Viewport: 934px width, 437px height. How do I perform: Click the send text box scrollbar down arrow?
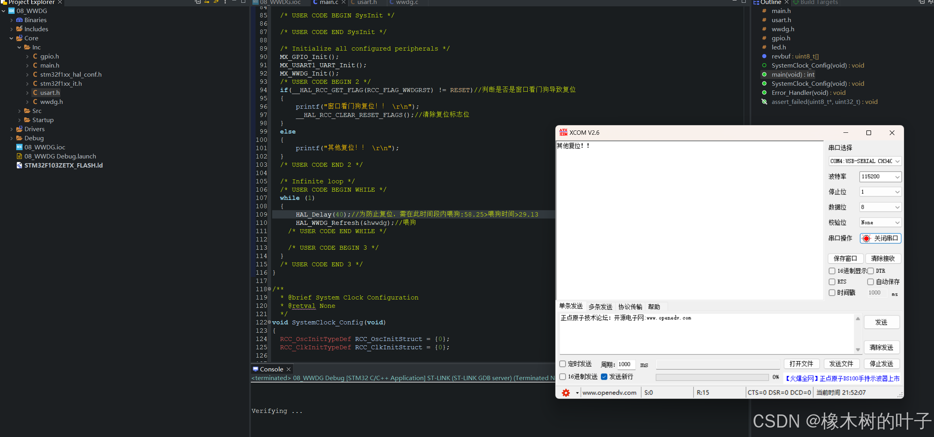point(858,349)
